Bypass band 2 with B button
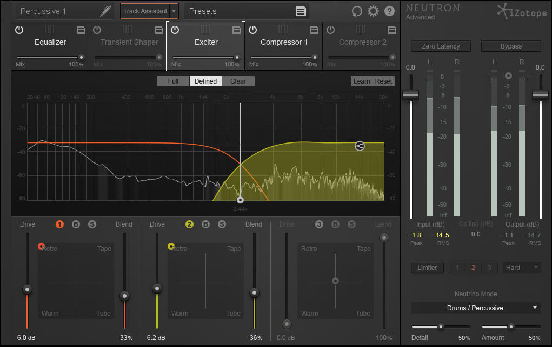 click(x=205, y=224)
